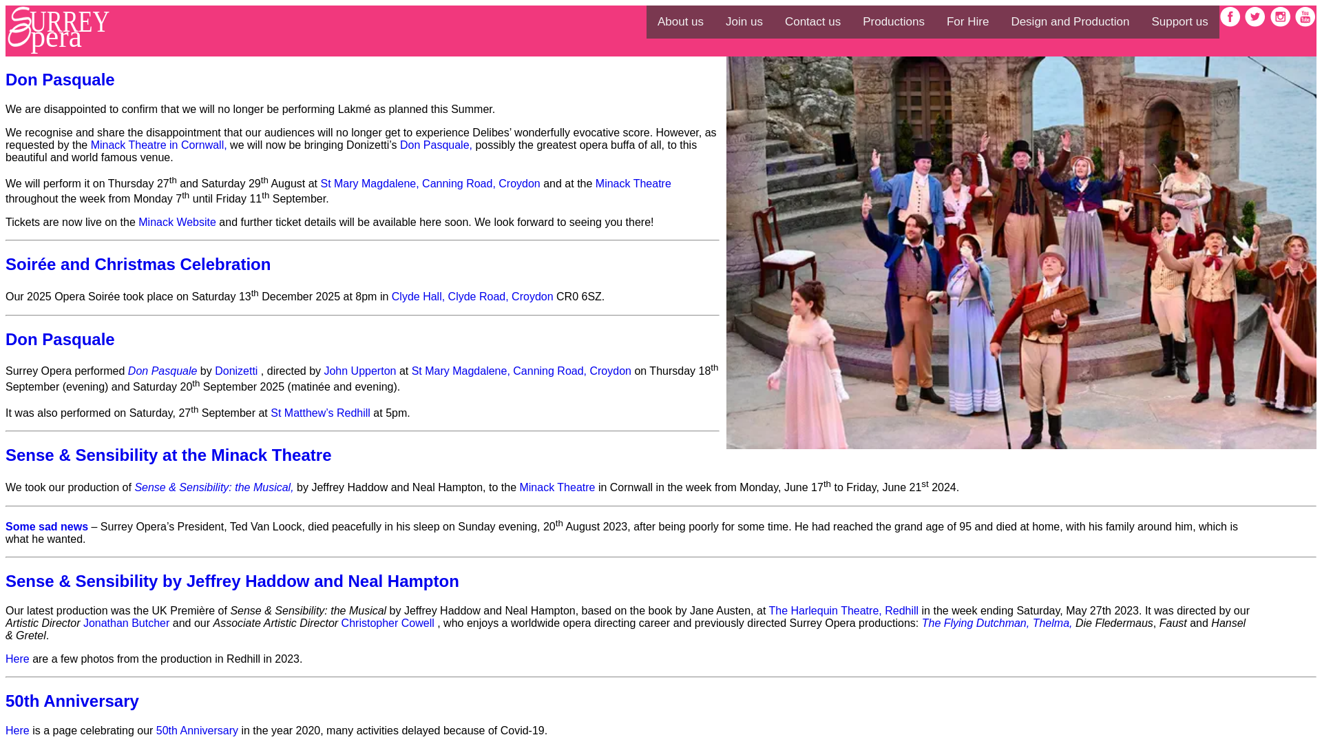Viewport: 1322px width, 744px height.
Task: Open the Productions menu
Action: [893, 22]
